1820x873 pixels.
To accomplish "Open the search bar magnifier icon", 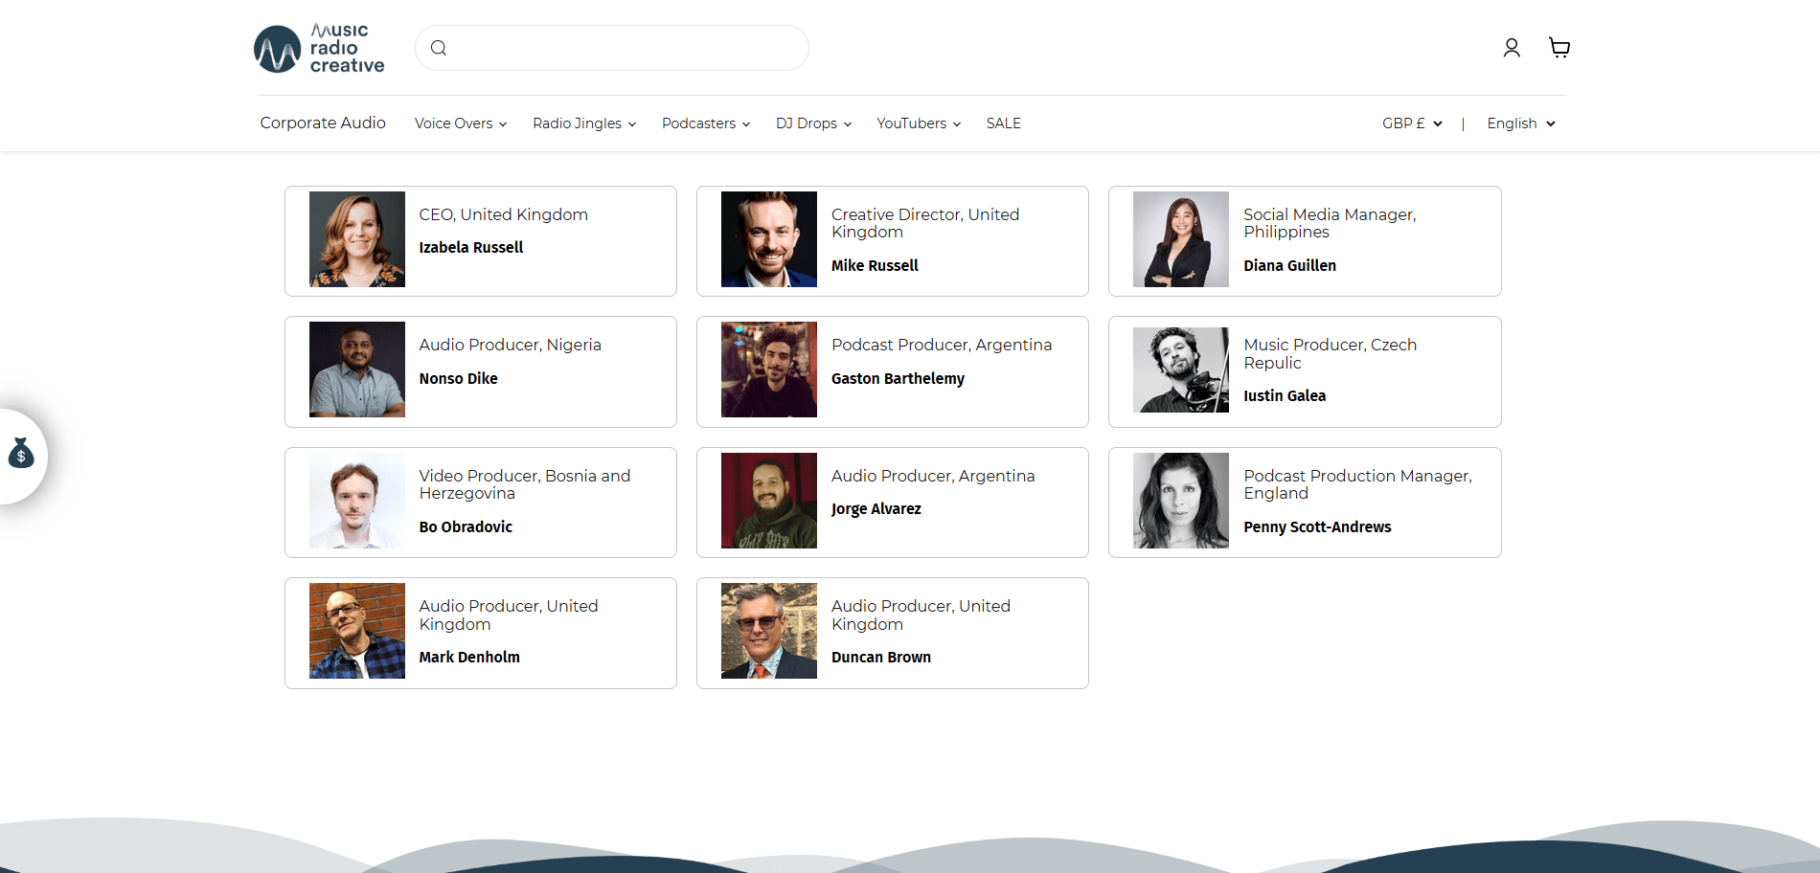I will 440,47.
